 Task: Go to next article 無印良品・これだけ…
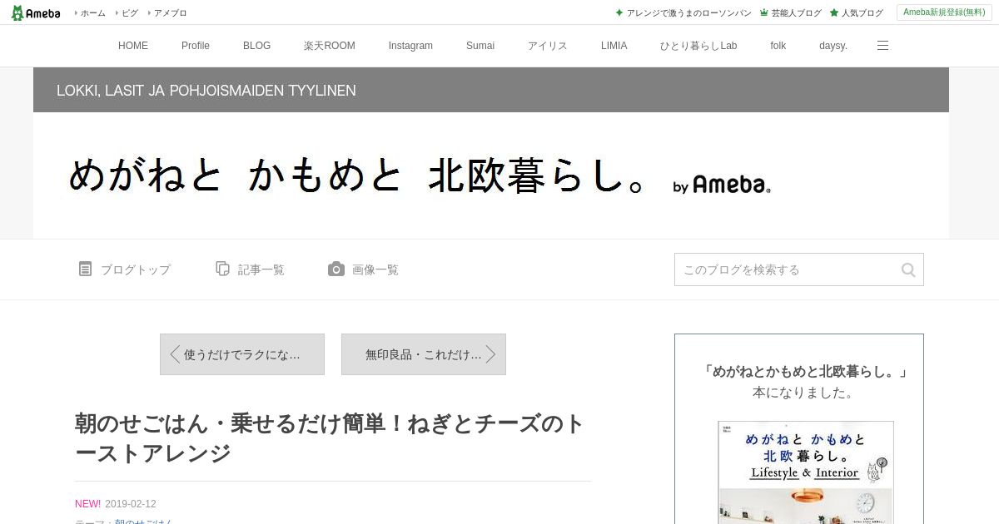(424, 354)
